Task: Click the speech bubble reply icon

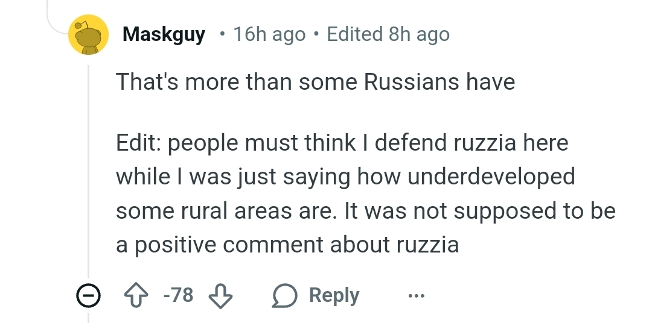Action: click(283, 295)
